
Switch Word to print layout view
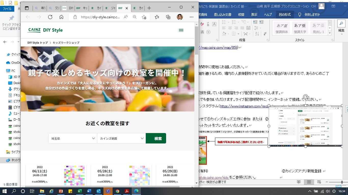(309, 182)
